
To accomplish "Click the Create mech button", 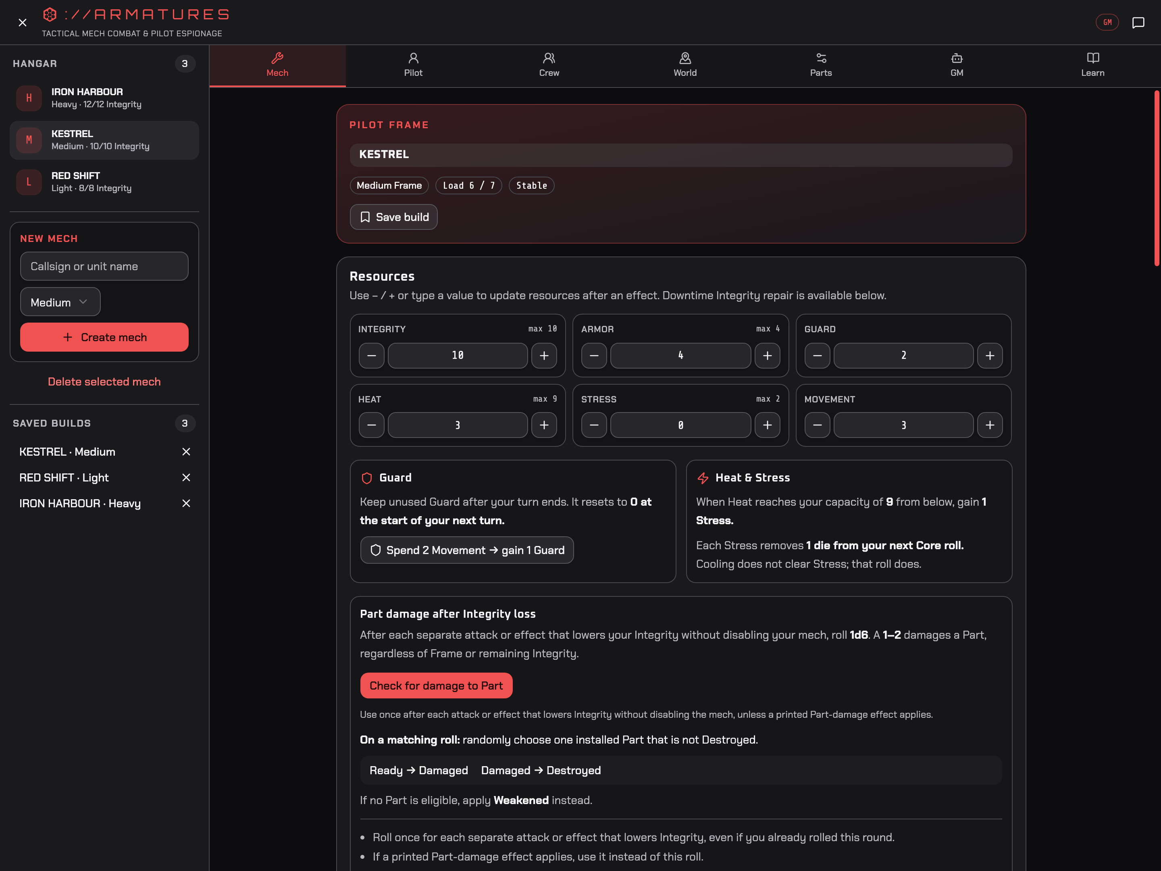I will tap(104, 337).
